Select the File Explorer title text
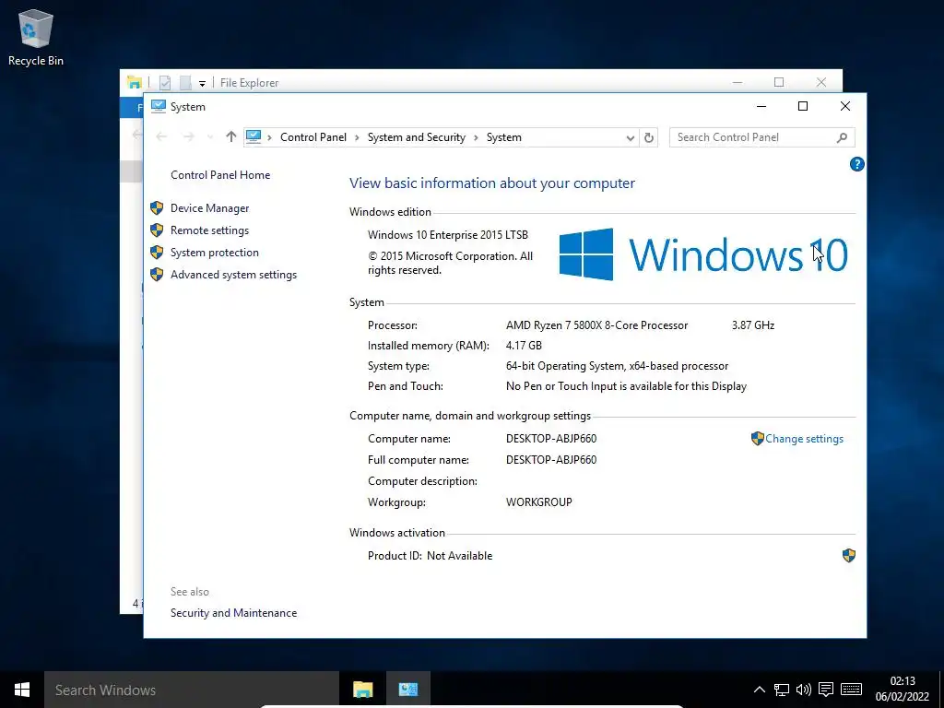 point(249,83)
